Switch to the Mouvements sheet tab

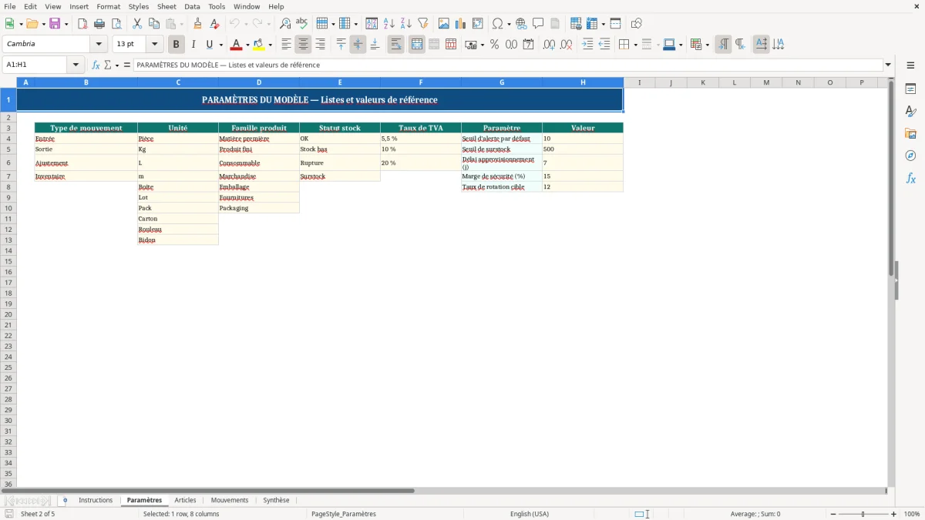pyautogui.click(x=230, y=501)
